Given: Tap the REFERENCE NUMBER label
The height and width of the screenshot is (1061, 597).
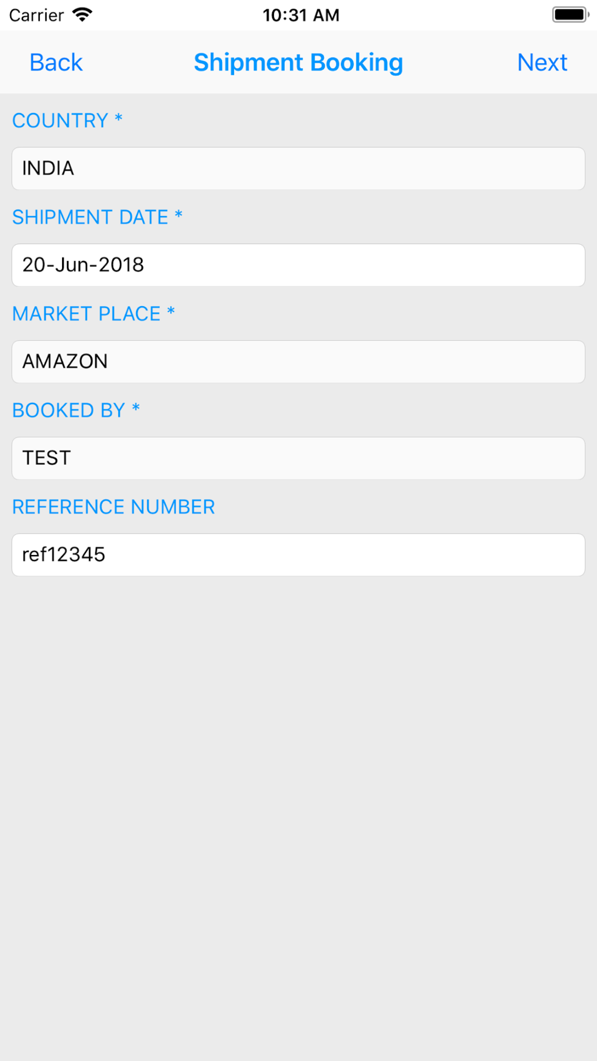Looking at the screenshot, I should tap(113, 507).
